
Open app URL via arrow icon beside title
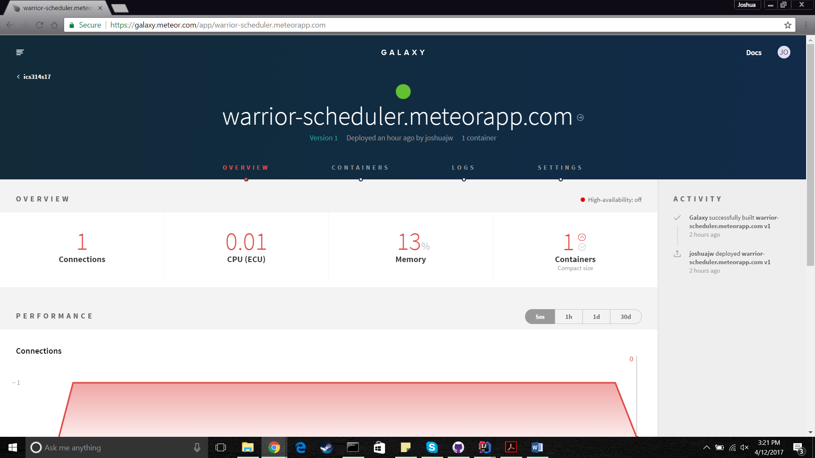580,117
